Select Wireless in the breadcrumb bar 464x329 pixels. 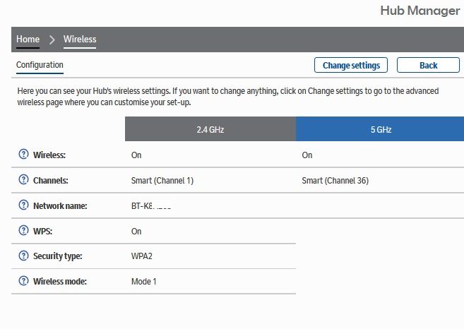[x=80, y=40]
